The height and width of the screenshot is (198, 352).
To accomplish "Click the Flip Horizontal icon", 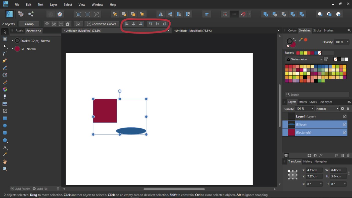I will [161, 14].
